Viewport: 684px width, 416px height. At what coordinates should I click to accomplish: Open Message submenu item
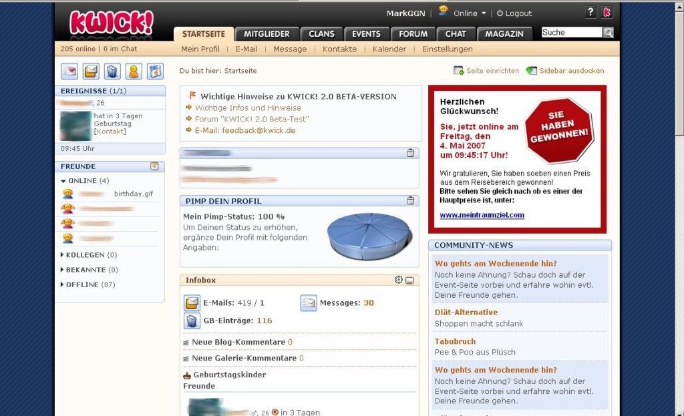point(290,49)
